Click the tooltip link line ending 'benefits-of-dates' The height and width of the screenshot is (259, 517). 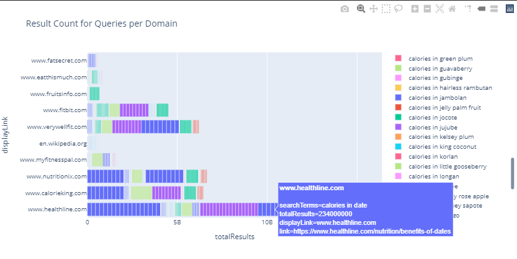tap(365, 231)
